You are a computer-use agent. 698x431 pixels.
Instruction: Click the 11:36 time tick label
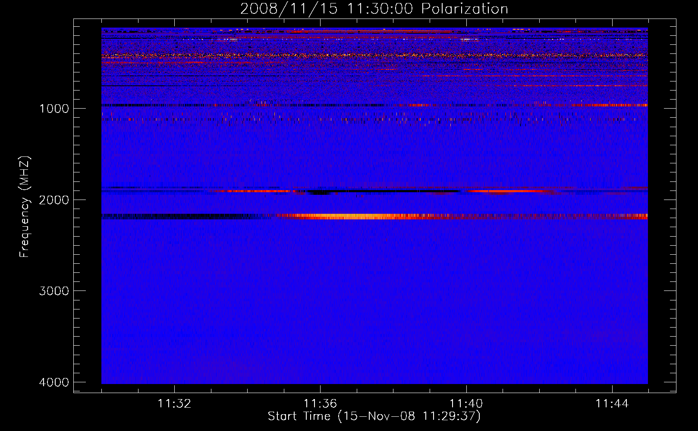(320, 403)
